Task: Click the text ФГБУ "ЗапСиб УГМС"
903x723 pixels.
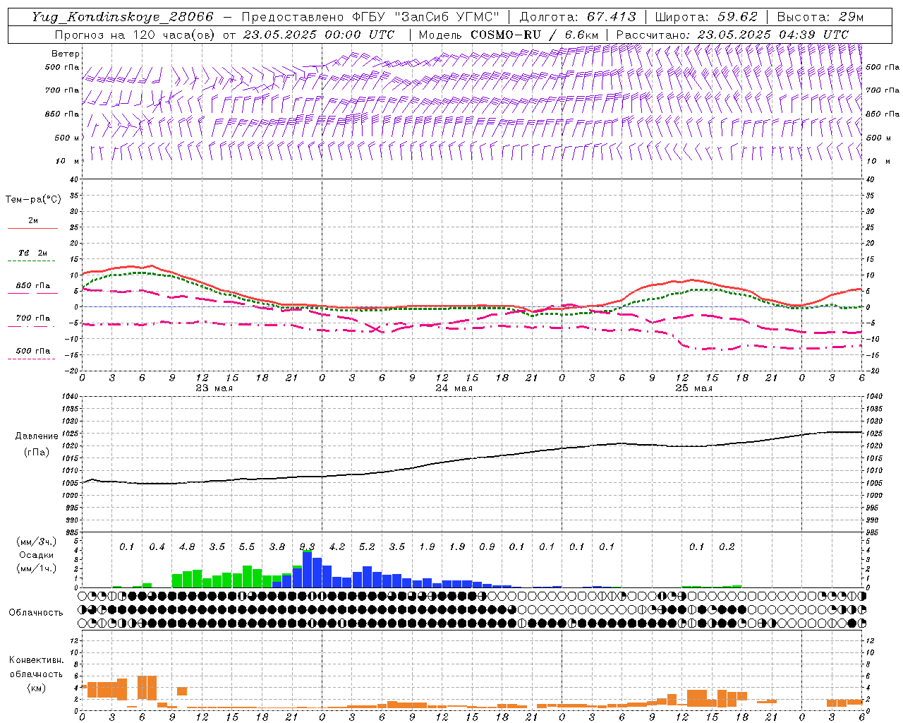Action: coord(425,17)
